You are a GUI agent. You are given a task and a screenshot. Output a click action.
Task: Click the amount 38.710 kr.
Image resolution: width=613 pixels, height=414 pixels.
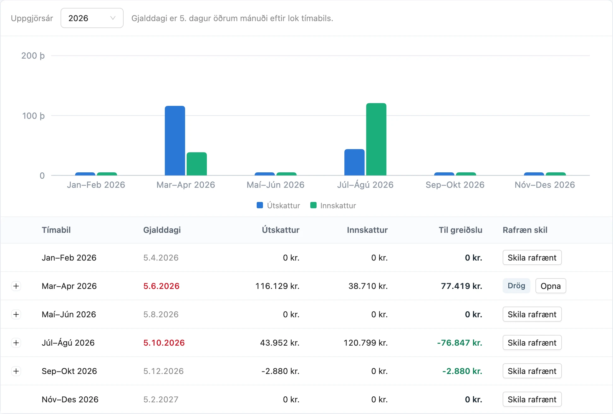click(368, 286)
